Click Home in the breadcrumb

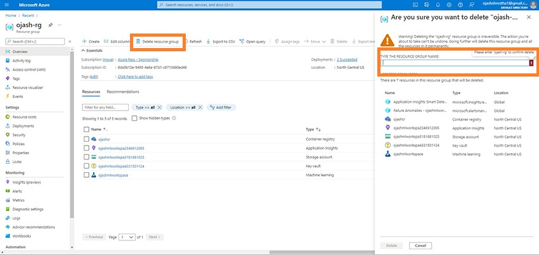point(11,15)
